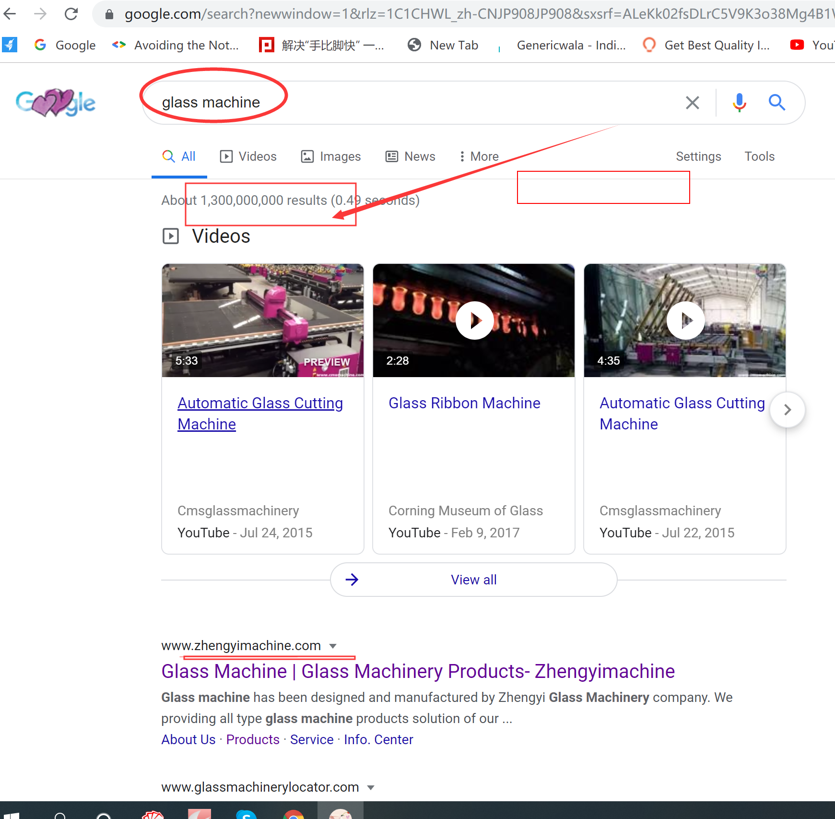Open the Info. Center sitelink

pos(378,739)
